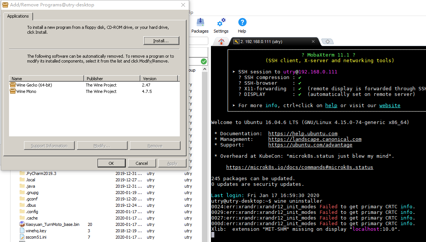Open the https://help.ubuntu.com link
The image size is (426, 242).
tap(303, 133)
